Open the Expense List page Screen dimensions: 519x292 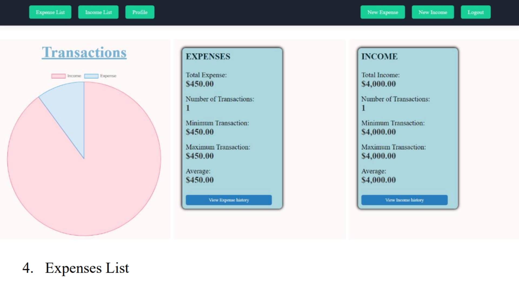click(50, 12)
